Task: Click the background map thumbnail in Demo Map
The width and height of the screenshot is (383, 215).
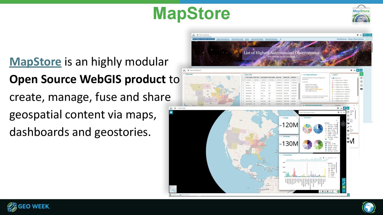Action: 173,189
